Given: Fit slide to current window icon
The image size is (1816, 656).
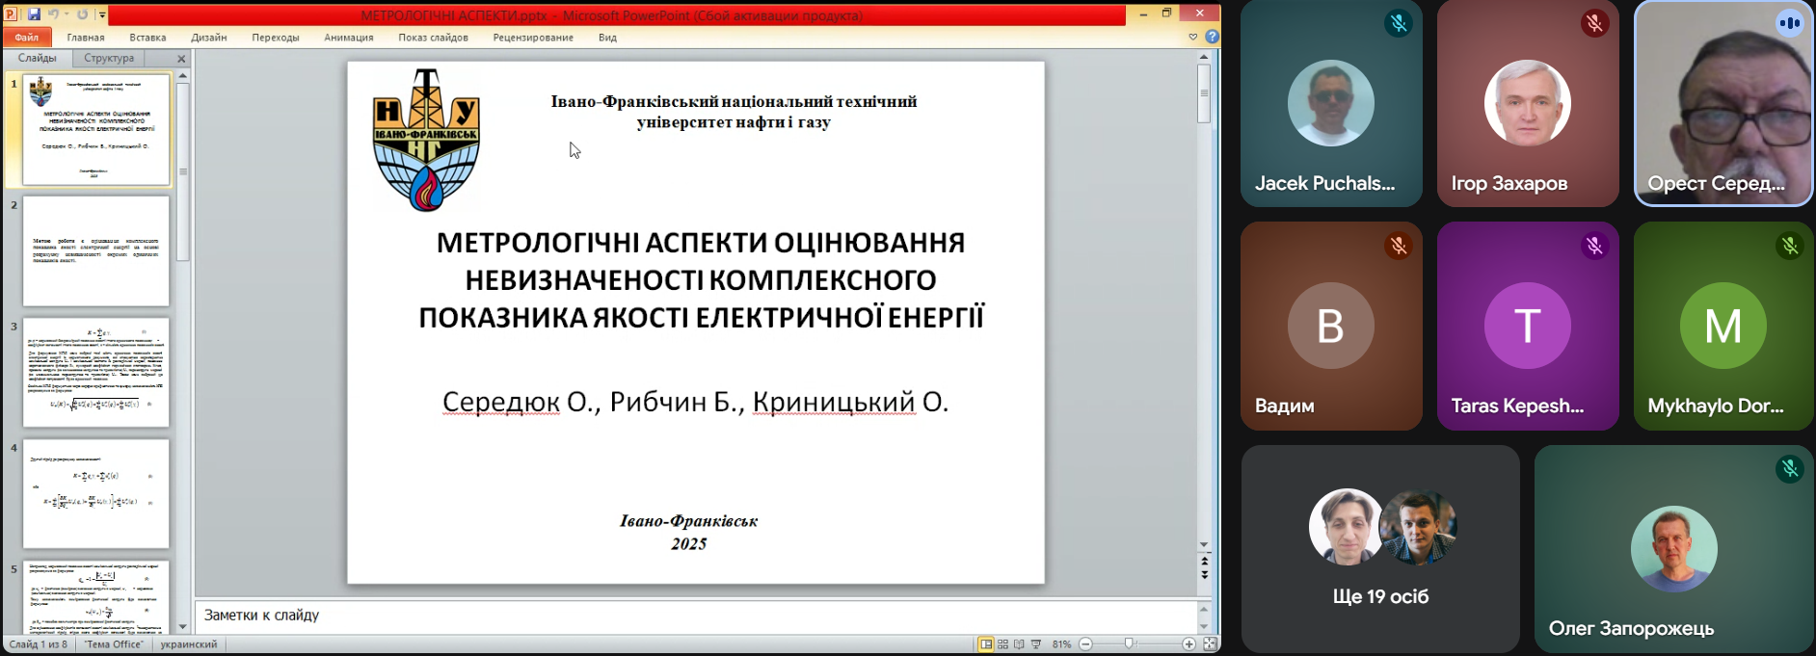Looking at the screenshot, I should pyautogui.click(x=1210, y=644).
